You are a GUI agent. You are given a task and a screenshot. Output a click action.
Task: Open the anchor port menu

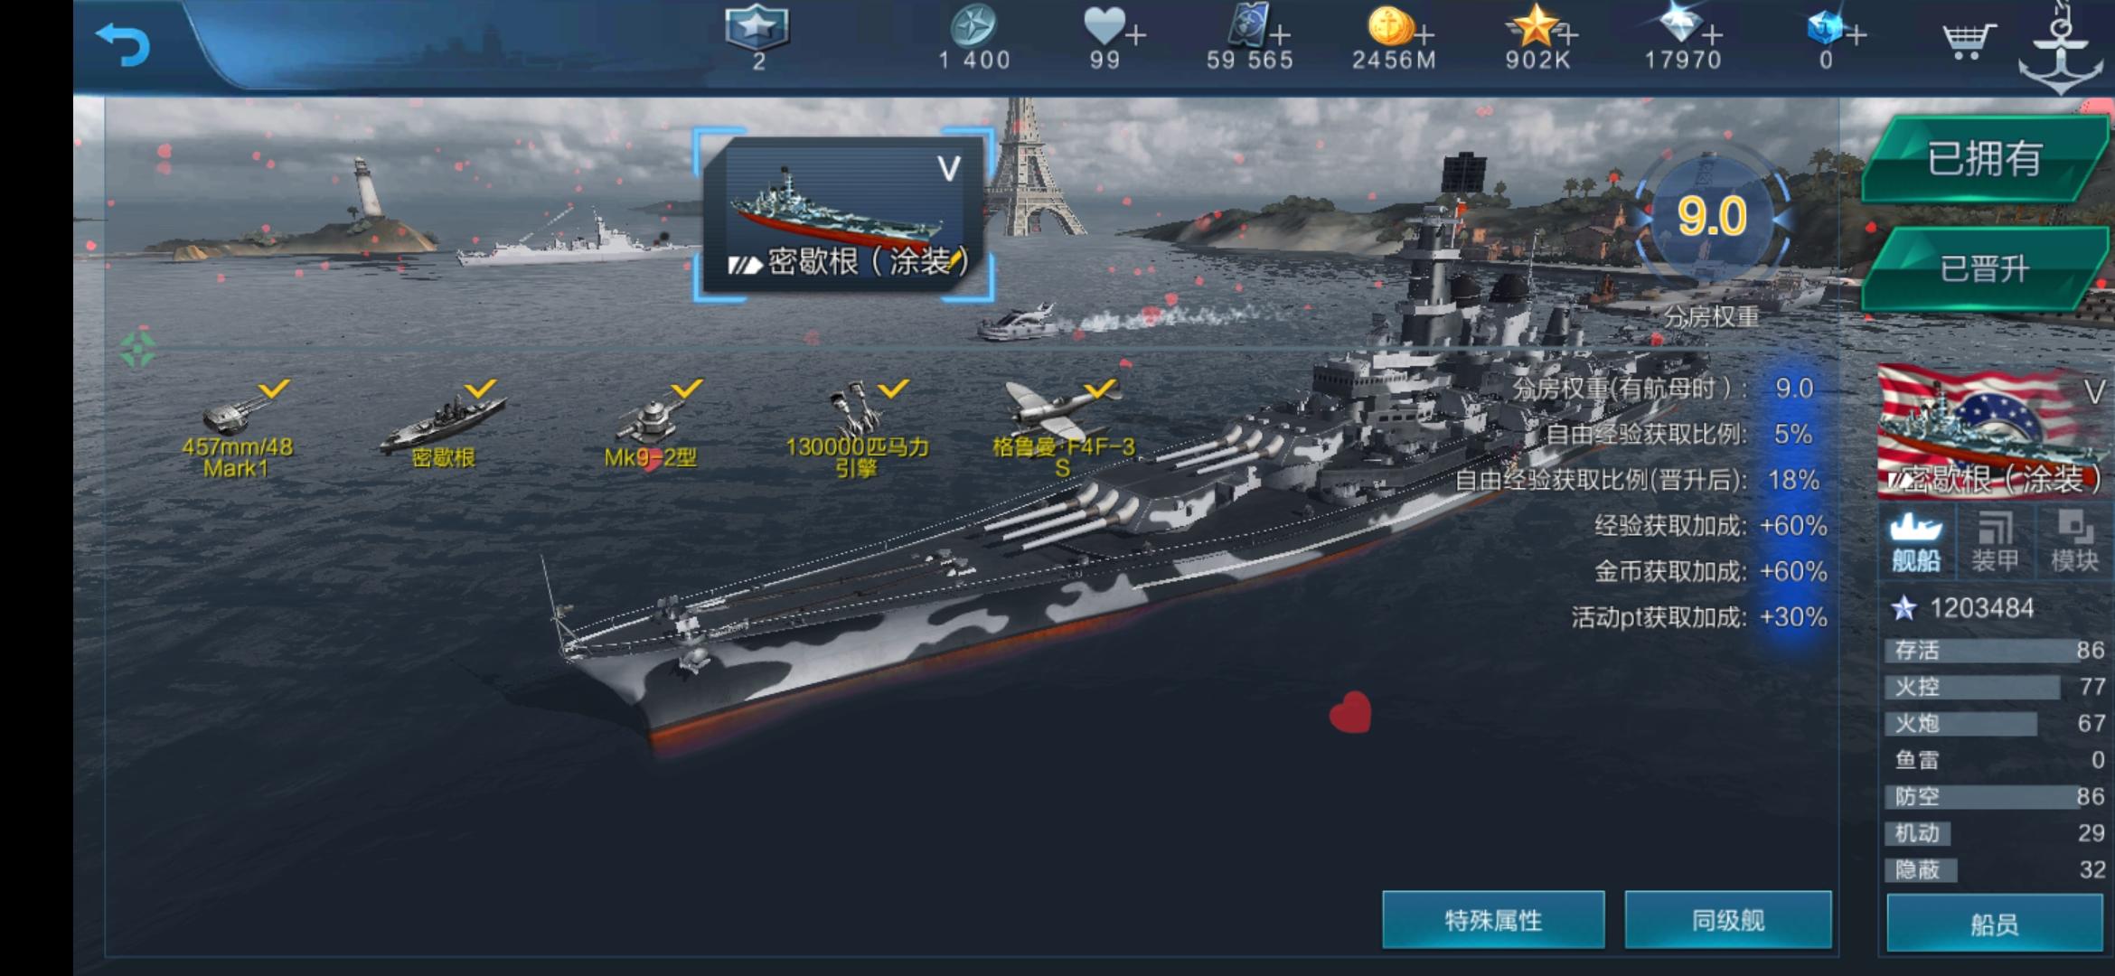[x=2061, y=50]
